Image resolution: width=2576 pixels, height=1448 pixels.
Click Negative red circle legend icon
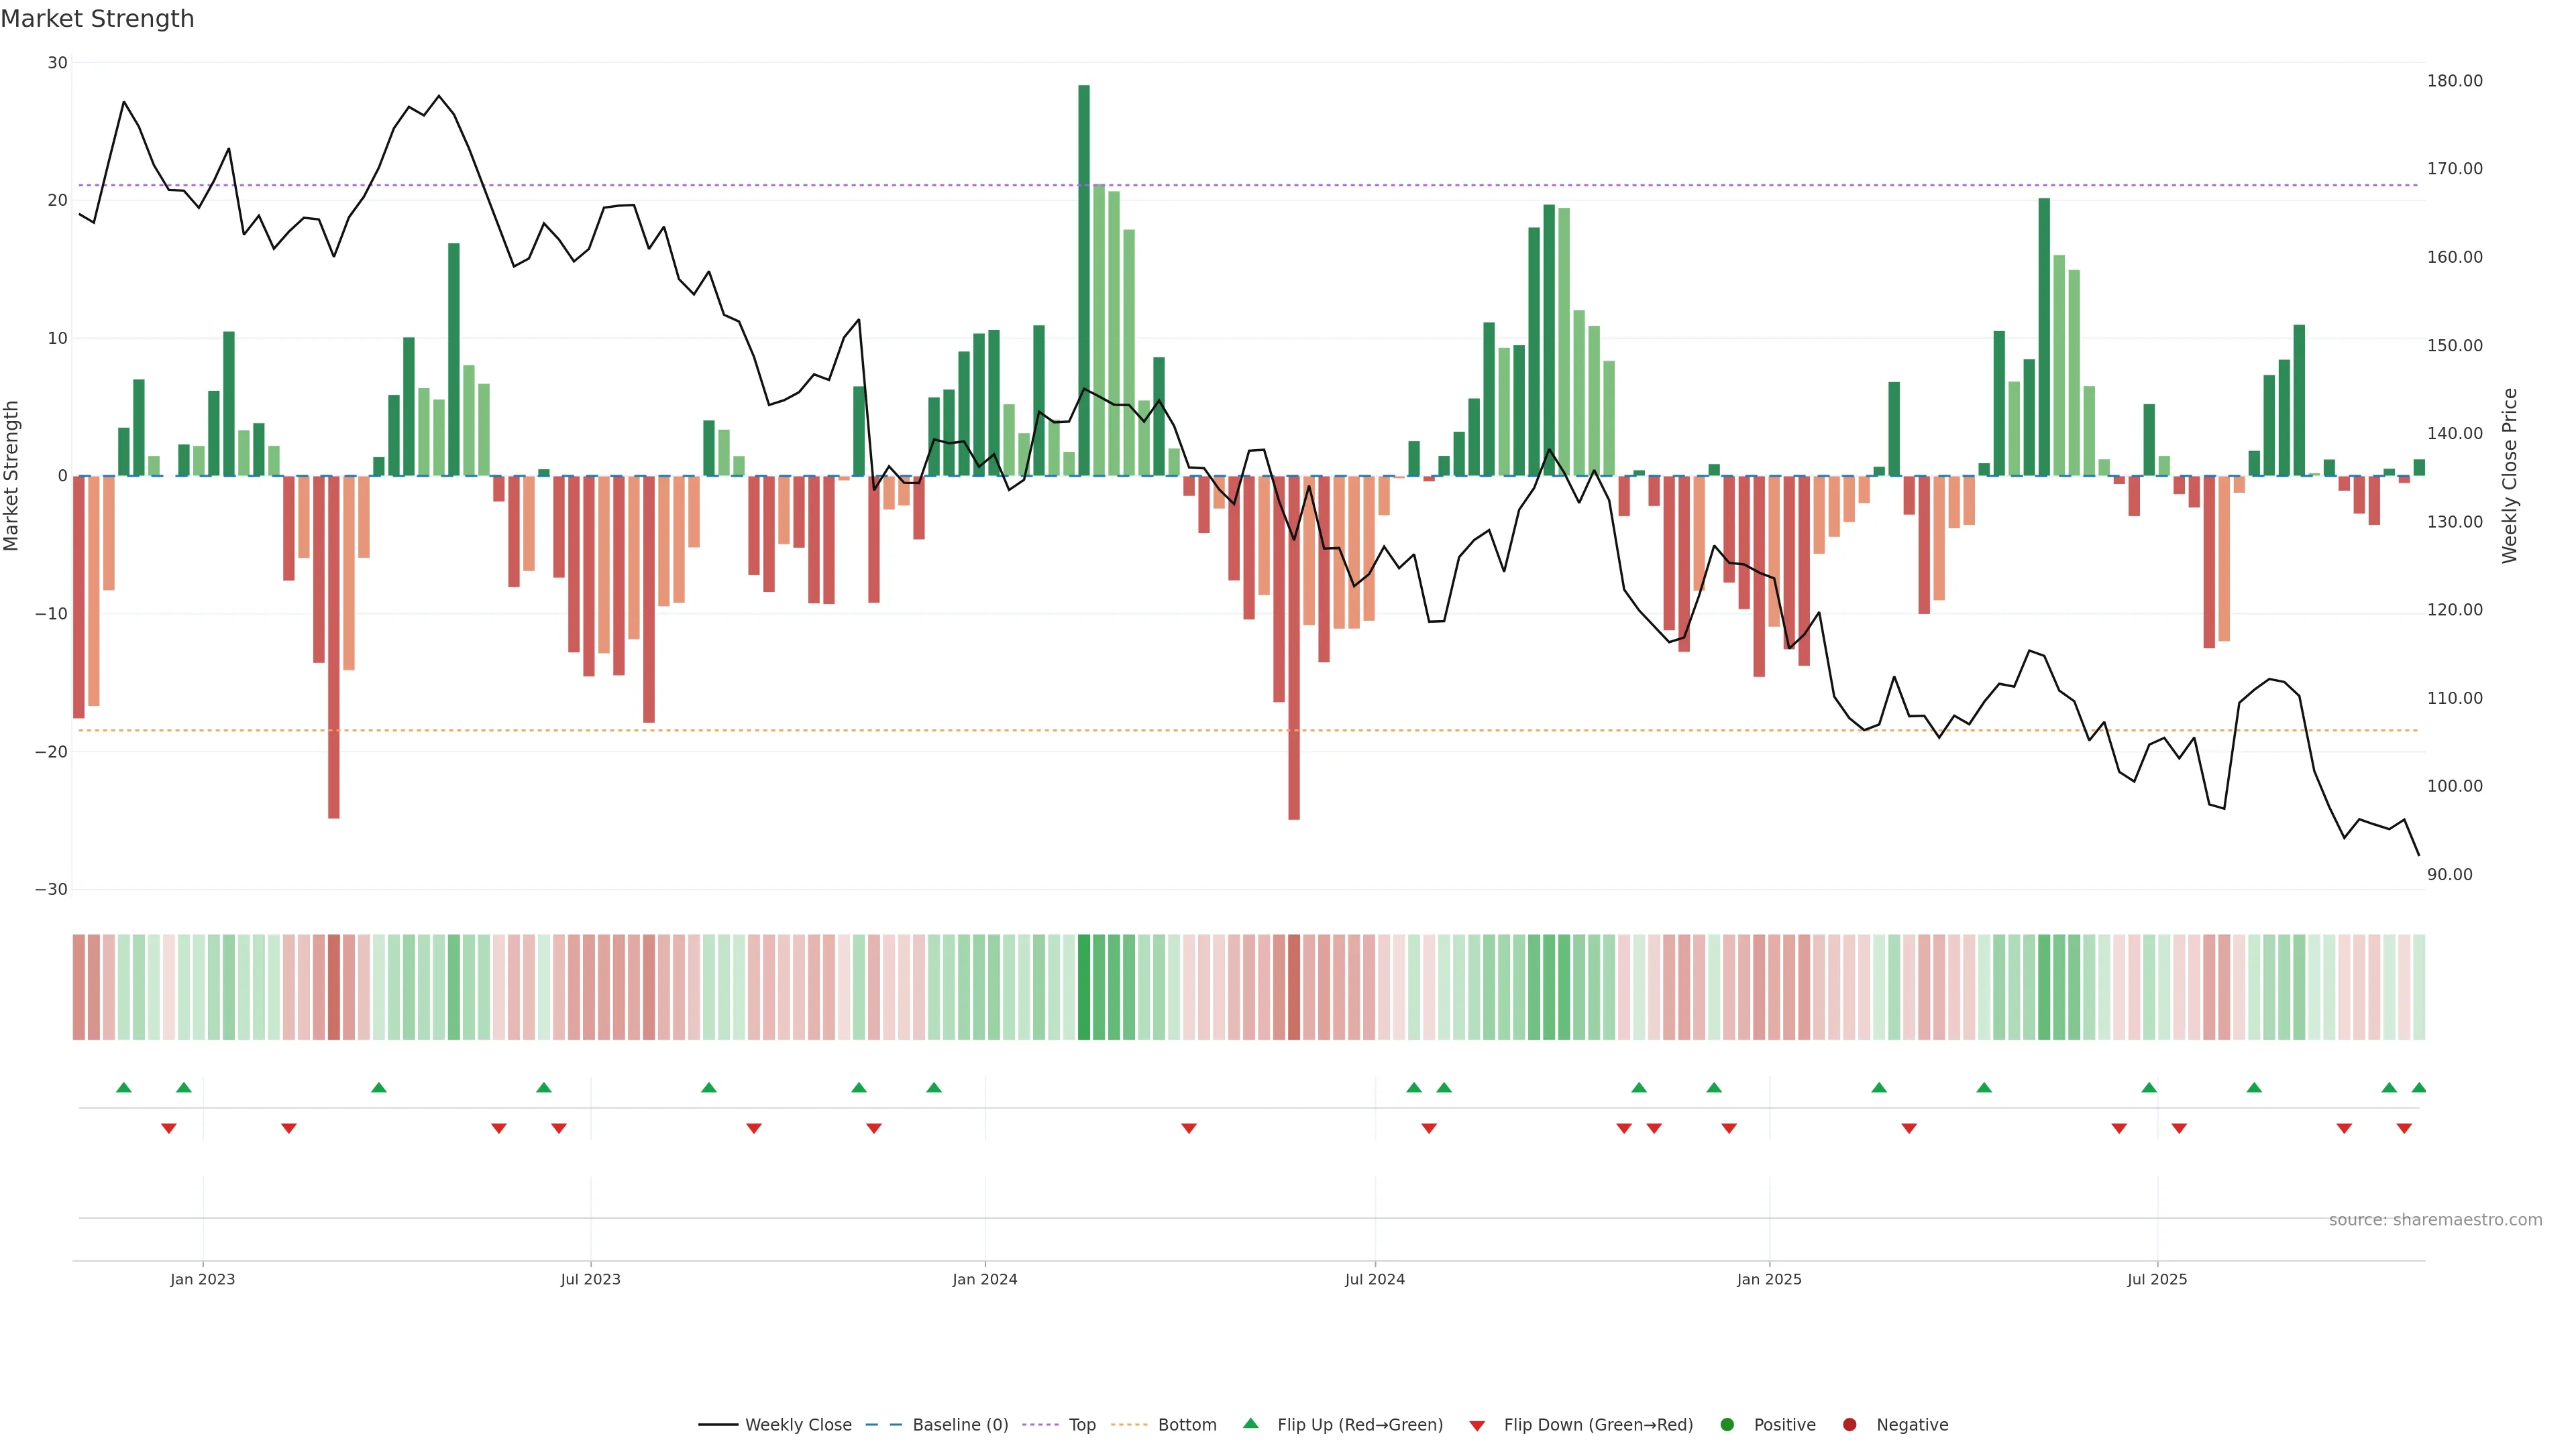click(1849, 1424)
